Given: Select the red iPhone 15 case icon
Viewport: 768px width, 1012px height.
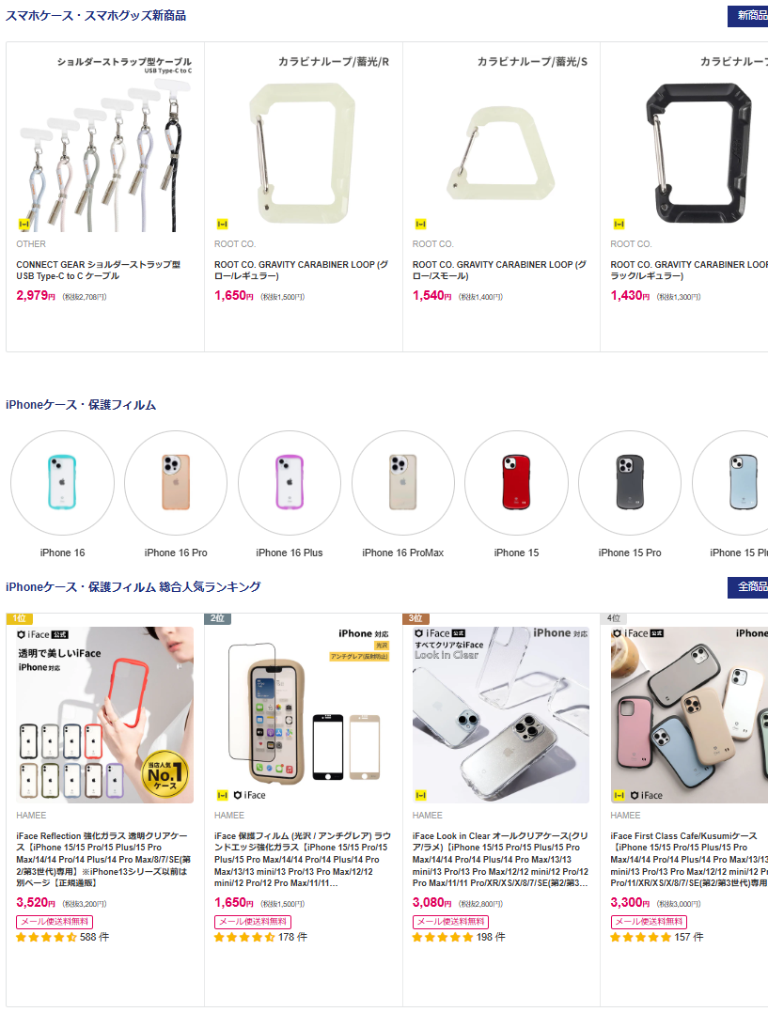Looking at the screenshot, I should pos(516,482).
